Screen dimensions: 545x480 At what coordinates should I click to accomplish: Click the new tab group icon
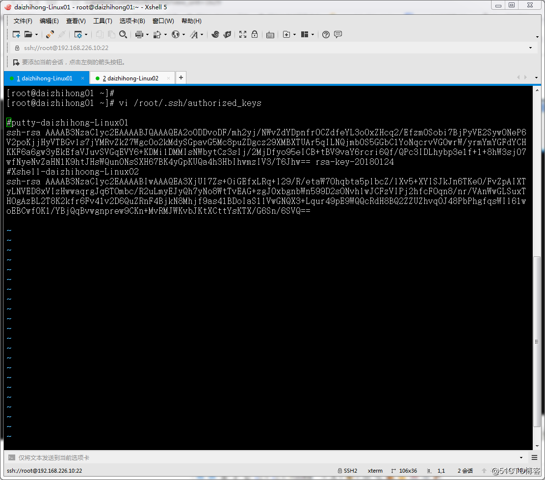[x=286, y=34]
